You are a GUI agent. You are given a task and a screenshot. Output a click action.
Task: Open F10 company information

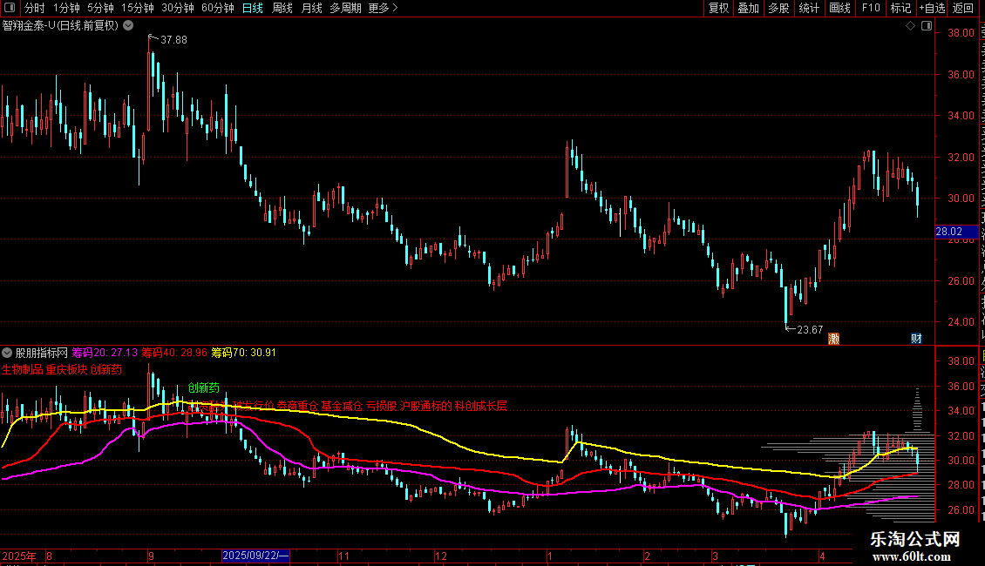click(x=871, y=8)
